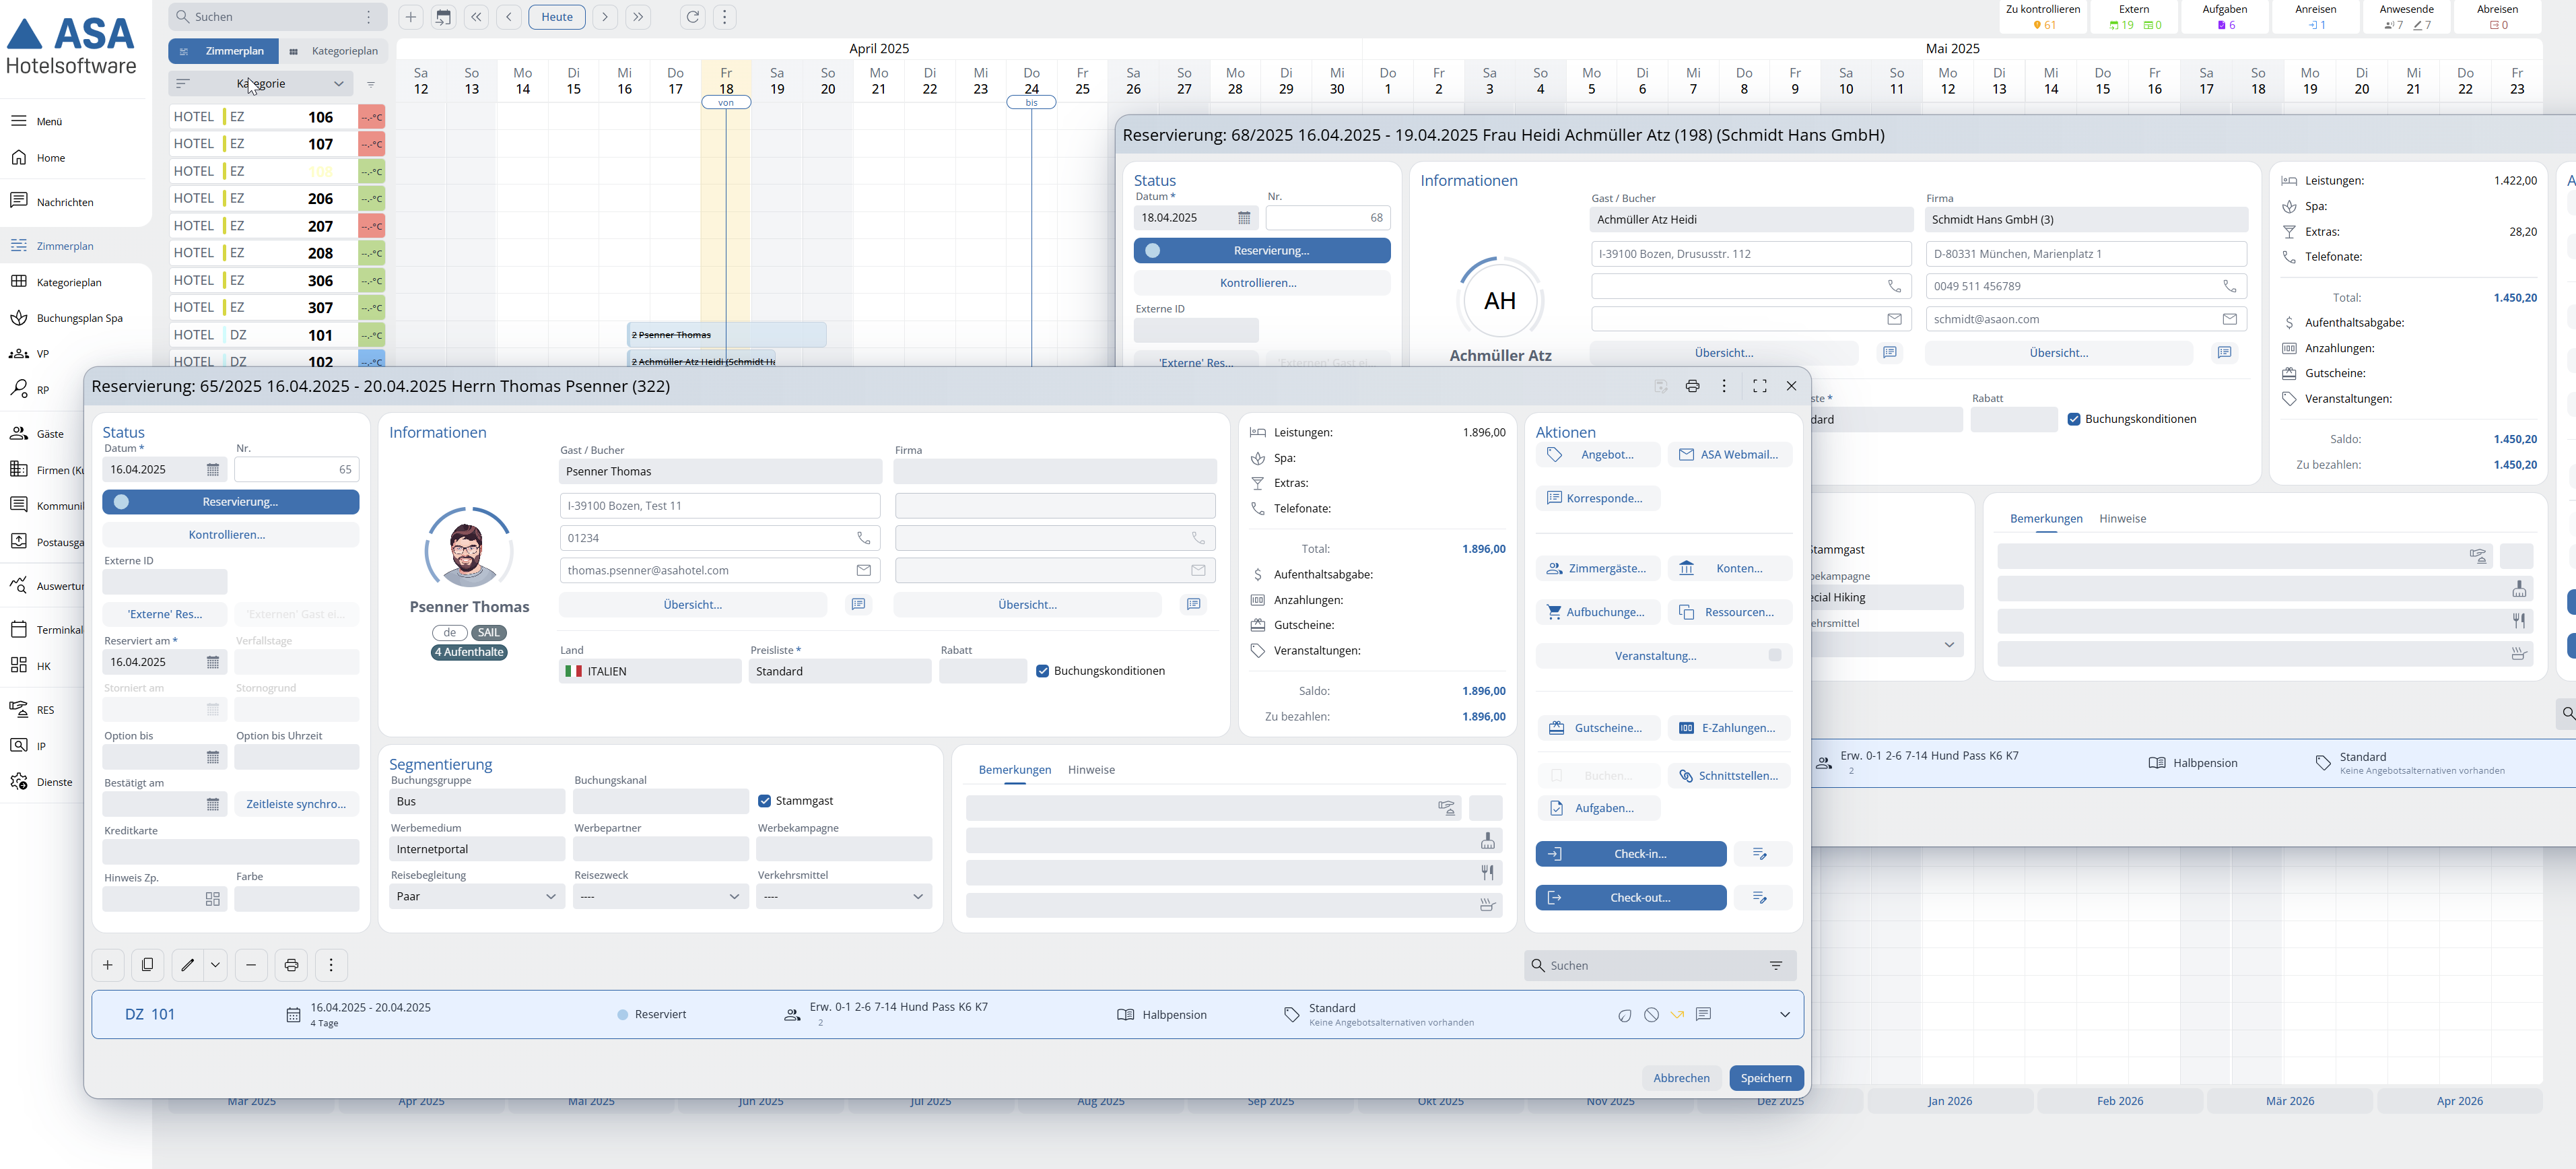Viewport: 2576px width, 1169px height.
Task: Click the double-right arrows in top toolbar
Action: (x=638, y=17)
